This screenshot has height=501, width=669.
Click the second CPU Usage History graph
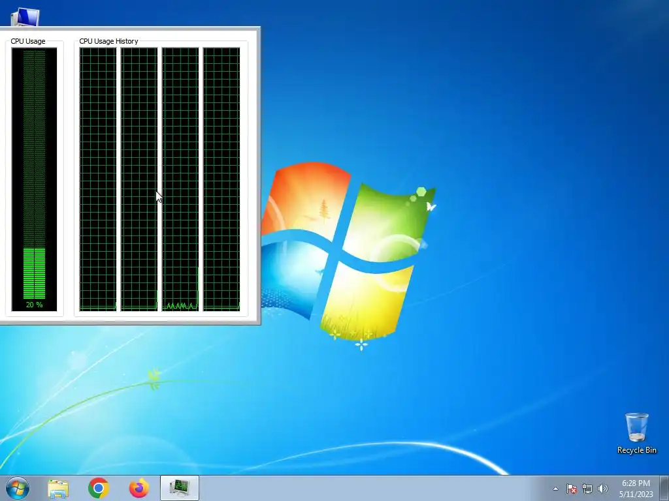(x=139, y=179)
